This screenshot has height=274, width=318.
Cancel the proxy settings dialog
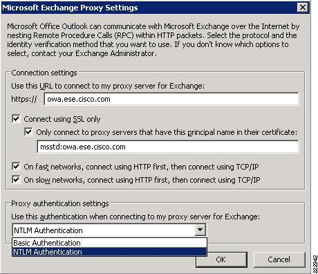point(279,259)
